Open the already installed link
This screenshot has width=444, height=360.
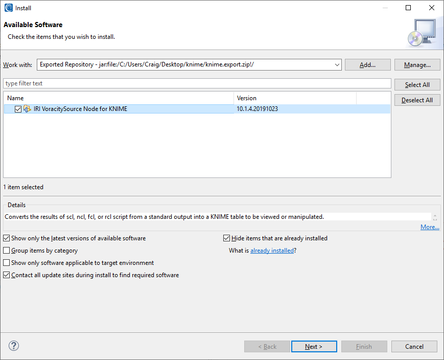(272, 251)
